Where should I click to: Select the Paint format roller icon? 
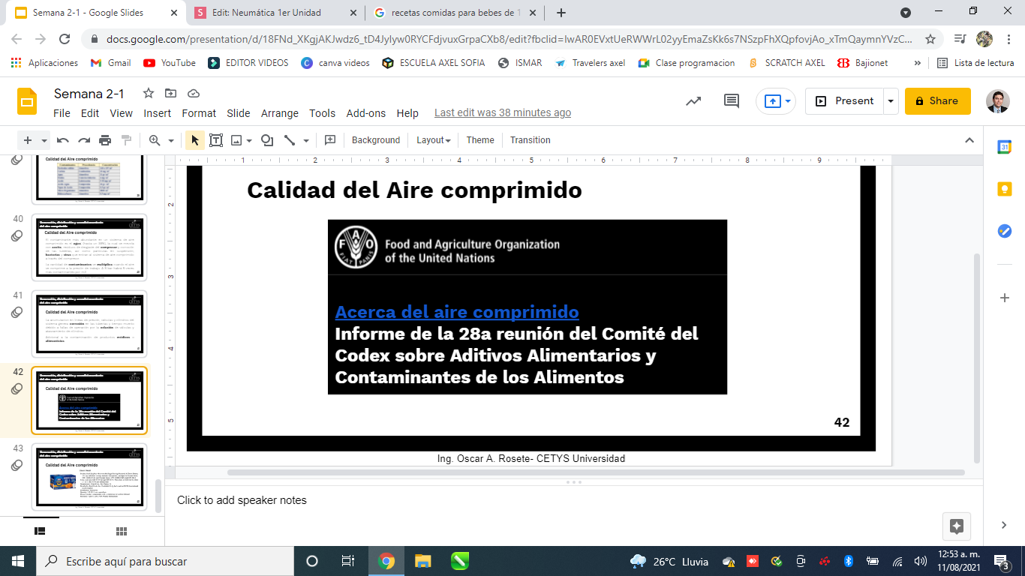click(x=126, y=140)
